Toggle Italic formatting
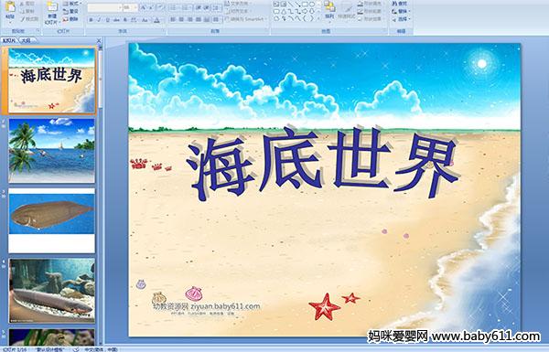This screenshot has height=352, width=549. tap(99, 20)
